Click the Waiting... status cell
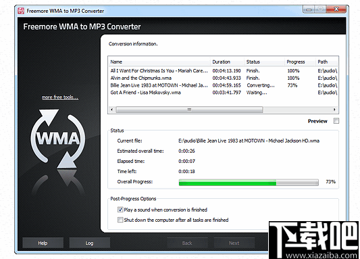360x259 pixels. (x=257, y=93)
